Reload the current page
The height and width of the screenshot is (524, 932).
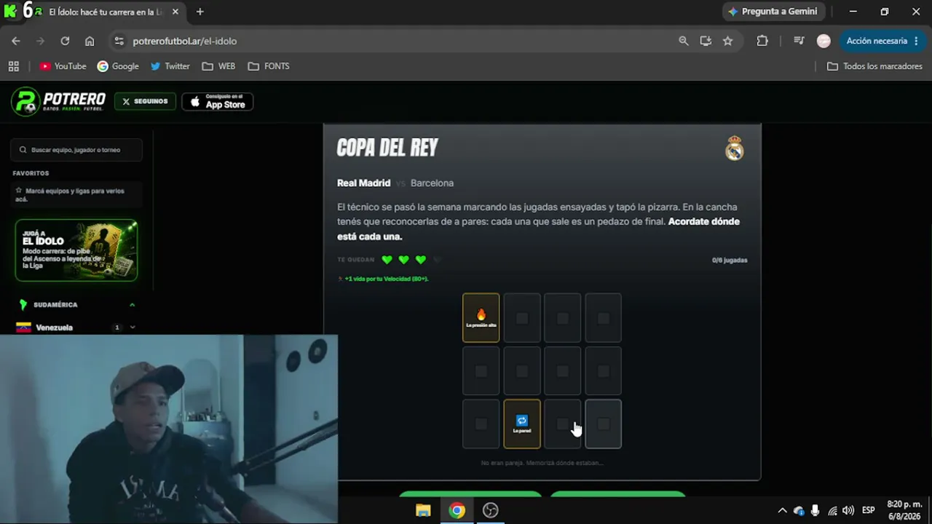click(65, 41)
